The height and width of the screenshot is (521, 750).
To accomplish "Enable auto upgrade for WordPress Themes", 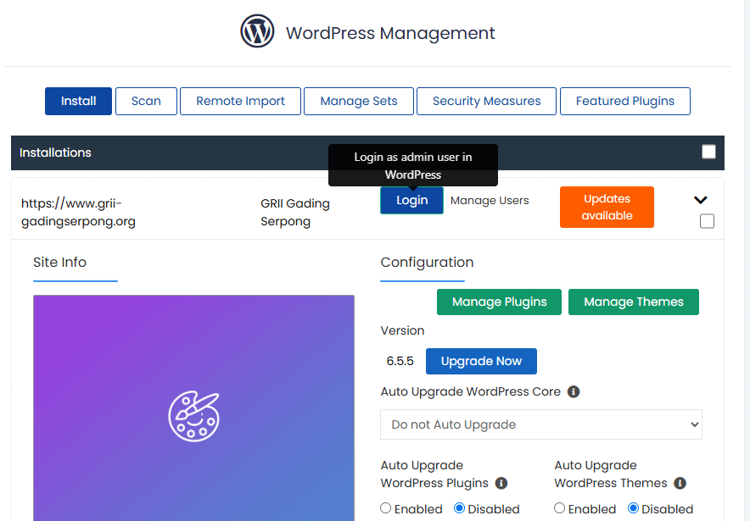I will tap(560, 508).
